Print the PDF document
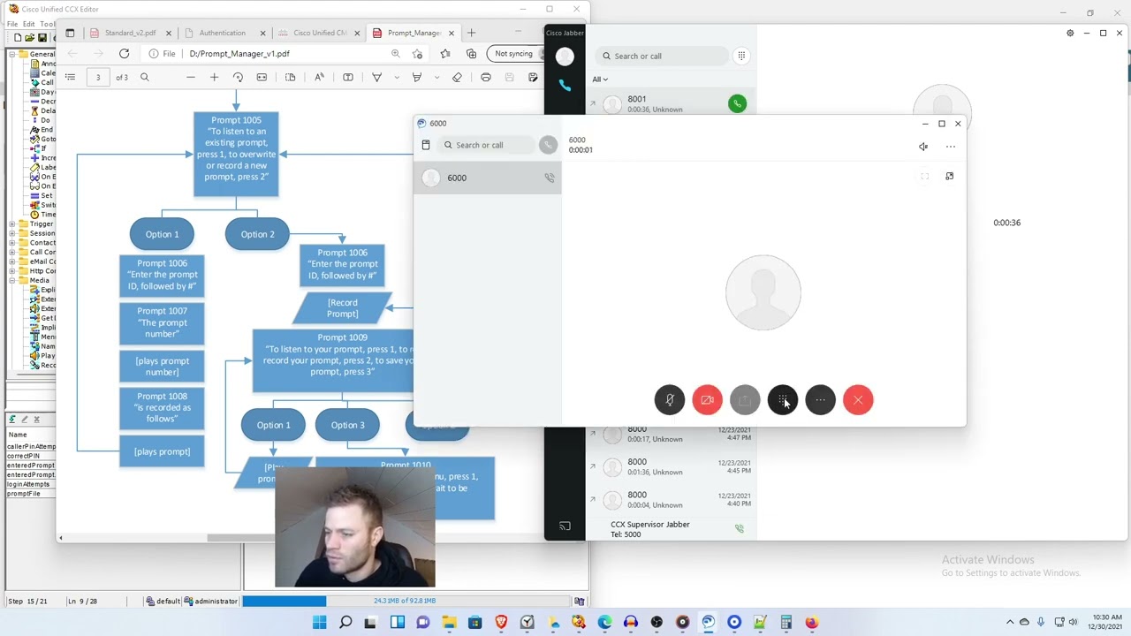This screenshot has height=636, width=1131. point(486,78)
